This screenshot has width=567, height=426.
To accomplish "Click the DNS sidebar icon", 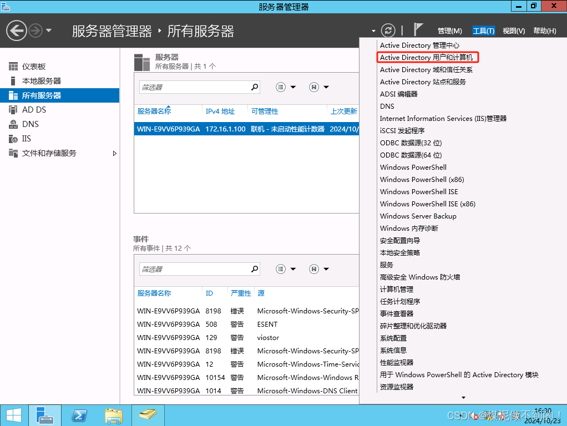I will coord(13,124).
